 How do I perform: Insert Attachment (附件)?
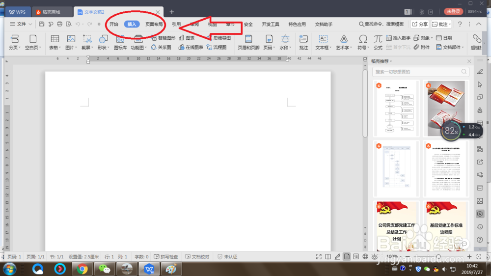pos(422,47)
